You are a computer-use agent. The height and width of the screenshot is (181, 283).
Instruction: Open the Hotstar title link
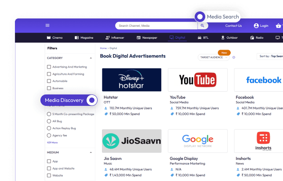111,97
